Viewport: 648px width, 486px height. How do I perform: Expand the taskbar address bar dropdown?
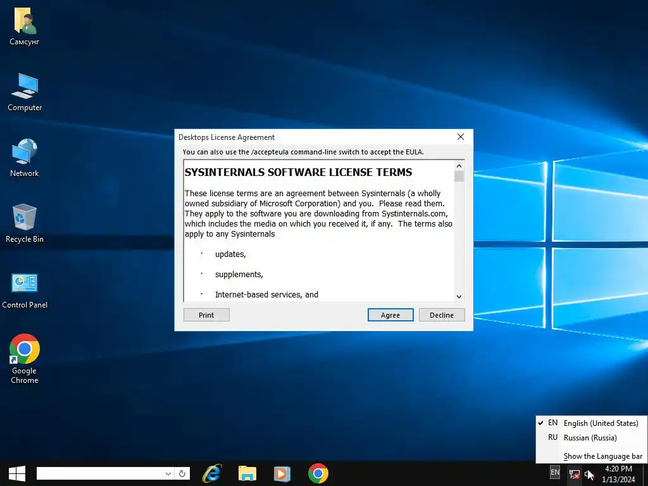(168, 473)
